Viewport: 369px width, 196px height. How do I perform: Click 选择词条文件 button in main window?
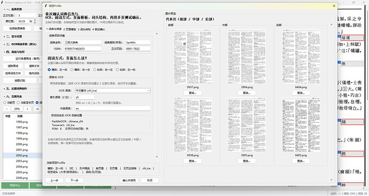point(13,73)
